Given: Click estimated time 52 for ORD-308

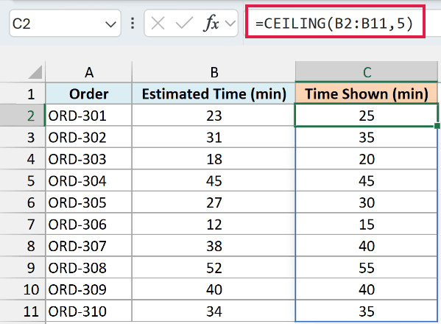Looking at the screenshot, I should pyautogui.click(x=214, y=268).
